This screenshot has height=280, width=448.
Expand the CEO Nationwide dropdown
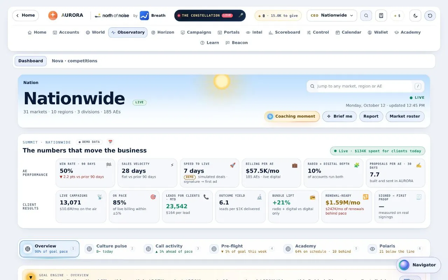point(332,15)
